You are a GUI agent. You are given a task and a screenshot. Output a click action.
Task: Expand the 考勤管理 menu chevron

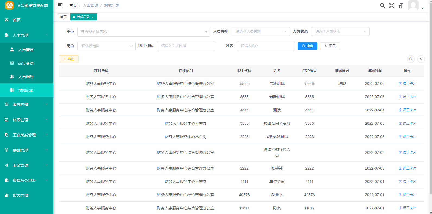click(46, 104)
